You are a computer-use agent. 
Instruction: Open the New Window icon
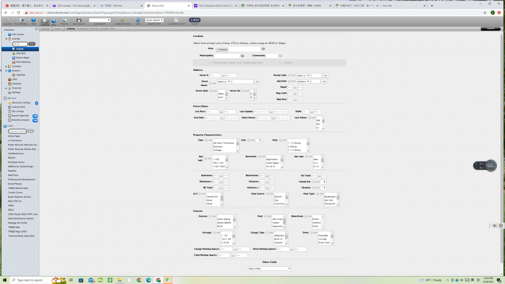tap(21, 21)
